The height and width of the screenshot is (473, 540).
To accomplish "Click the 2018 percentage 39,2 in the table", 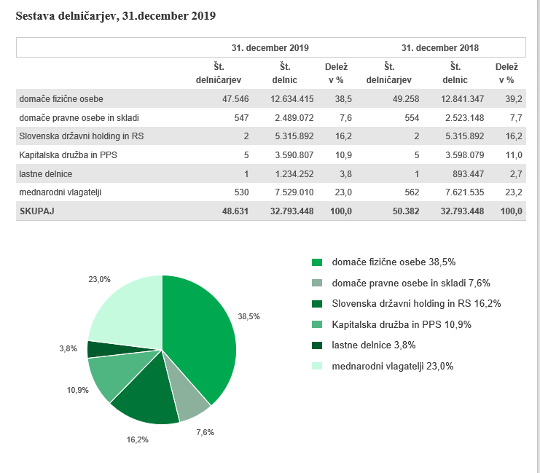I will pyautogui.click(x=514, y=99).
